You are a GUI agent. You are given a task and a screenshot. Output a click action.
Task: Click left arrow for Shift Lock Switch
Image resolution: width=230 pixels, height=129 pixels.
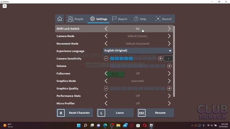pyautogui.click(x=106, y=29)
